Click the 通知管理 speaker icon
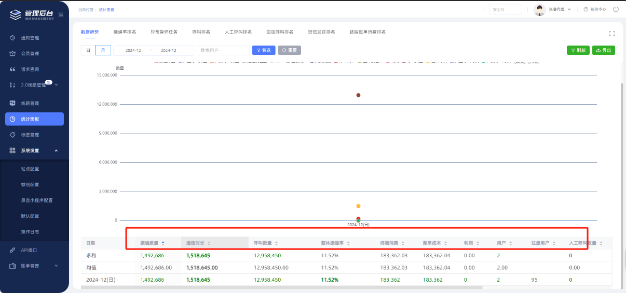Screen dimensions: 626x293 [12, 38]
